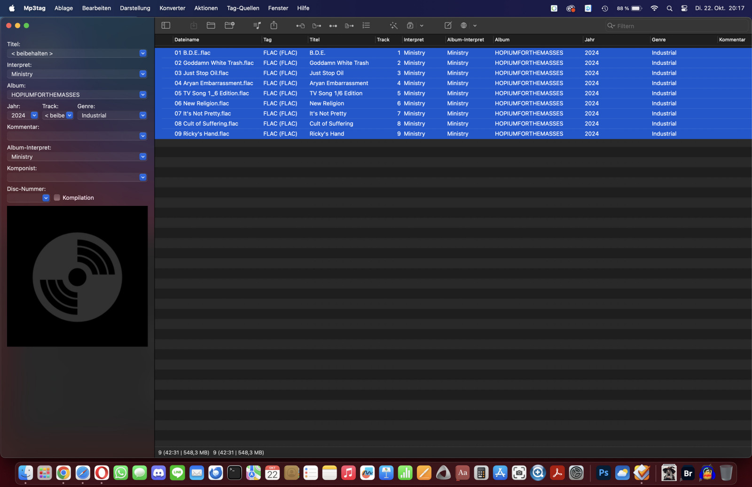752x487 pixels.
Task: Open folder using the folder icon
Action: point(211,25)
